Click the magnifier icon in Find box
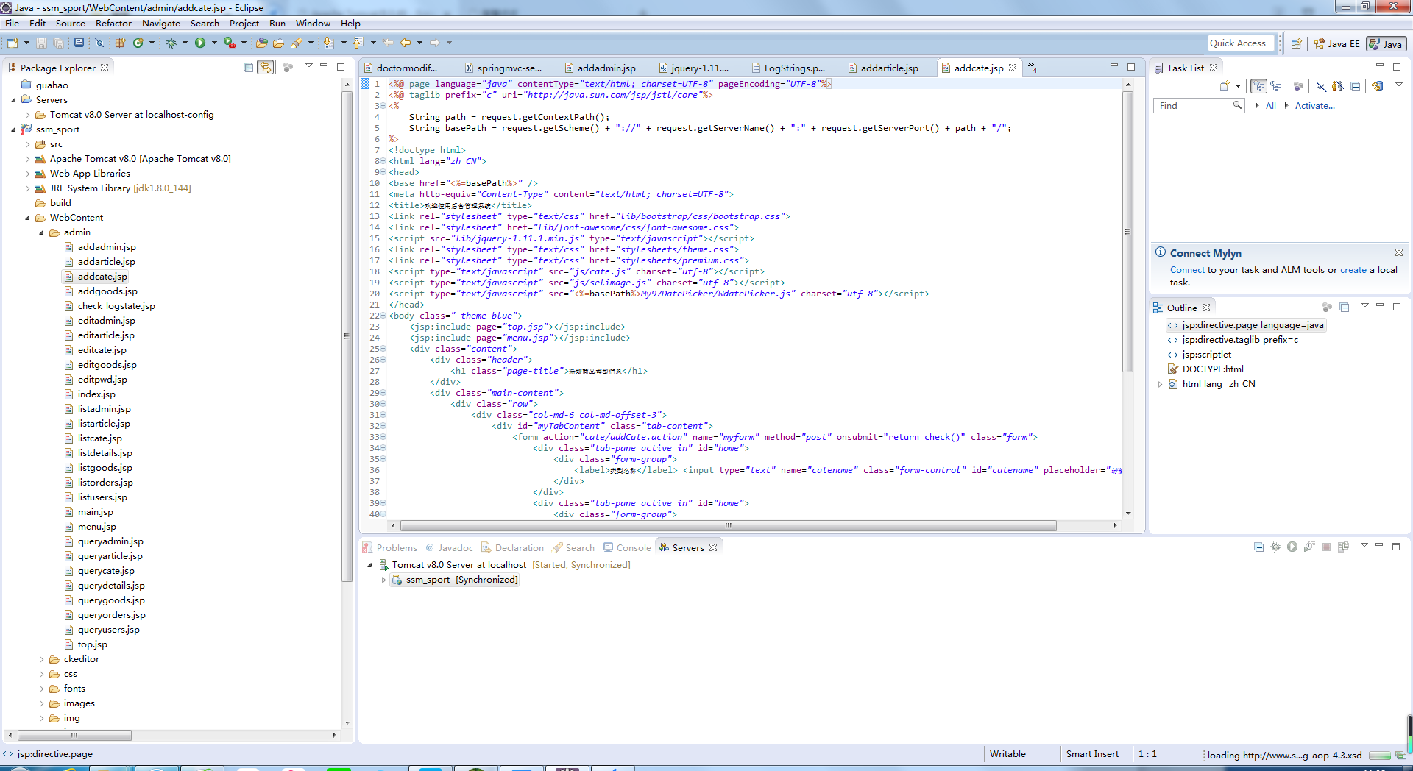This screenshot has width=1413, height=771. [x=1238, y=105]
